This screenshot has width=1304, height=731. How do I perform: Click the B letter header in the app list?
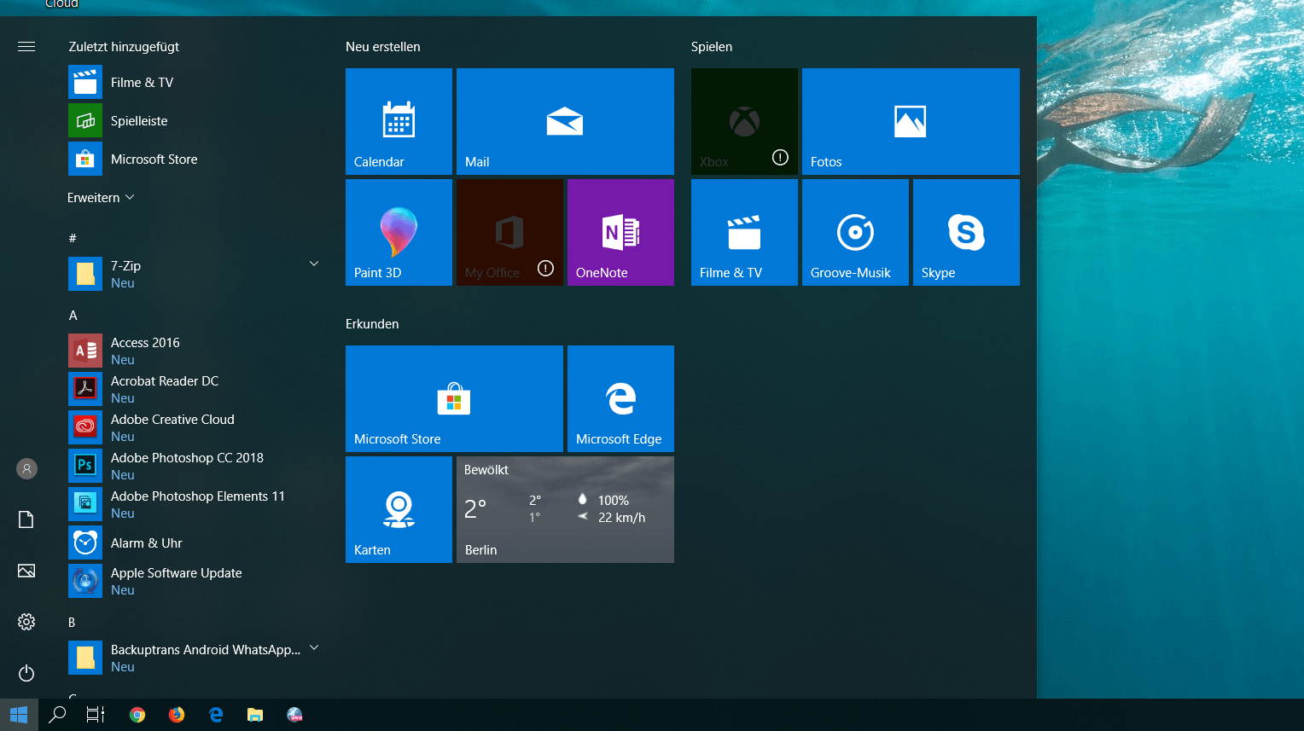click(x=73, y=623)
